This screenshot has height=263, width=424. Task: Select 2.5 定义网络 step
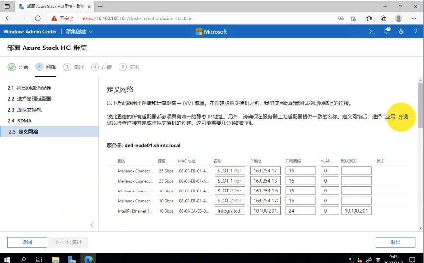(x=49, y=132)
